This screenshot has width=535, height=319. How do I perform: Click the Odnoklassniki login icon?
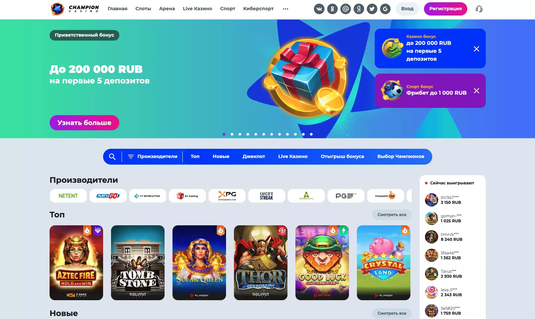(332, 9)
